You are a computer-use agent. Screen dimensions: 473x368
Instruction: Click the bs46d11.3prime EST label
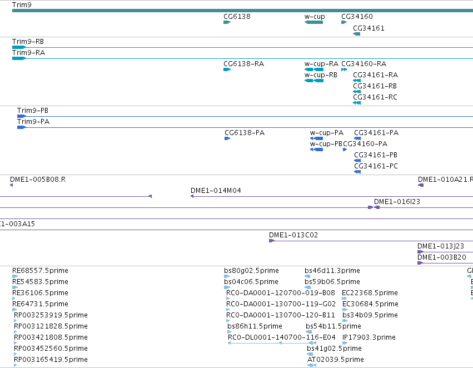(x=332, y=271)
